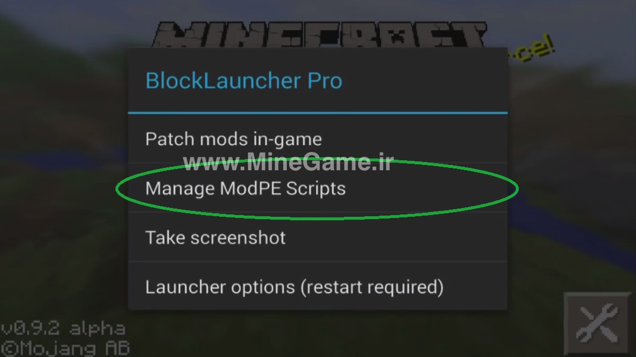Click the green oval highlight outline

(x=317, y=189)
